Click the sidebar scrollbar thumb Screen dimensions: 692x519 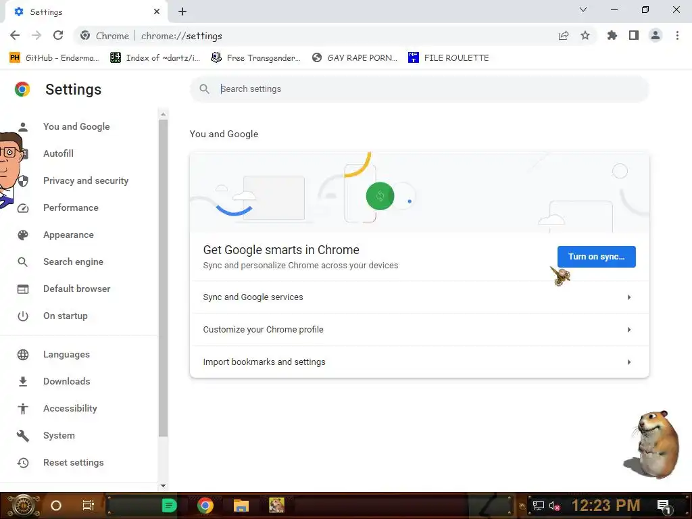pyautogui.click(x=164, y=278)
